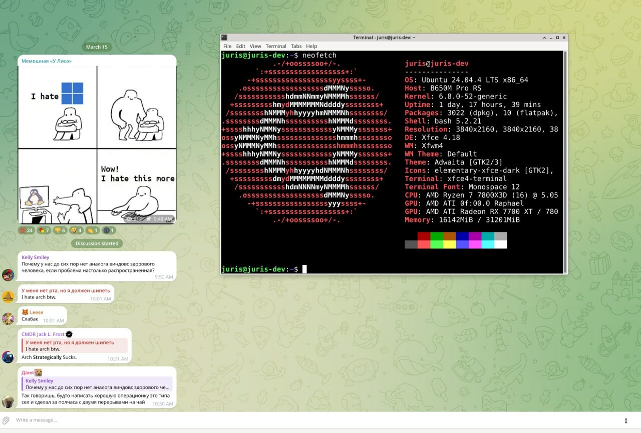This screenshot has height=433, width=641.
Task: Focus the 'Write a message...' input field
Action: [300, 420]
